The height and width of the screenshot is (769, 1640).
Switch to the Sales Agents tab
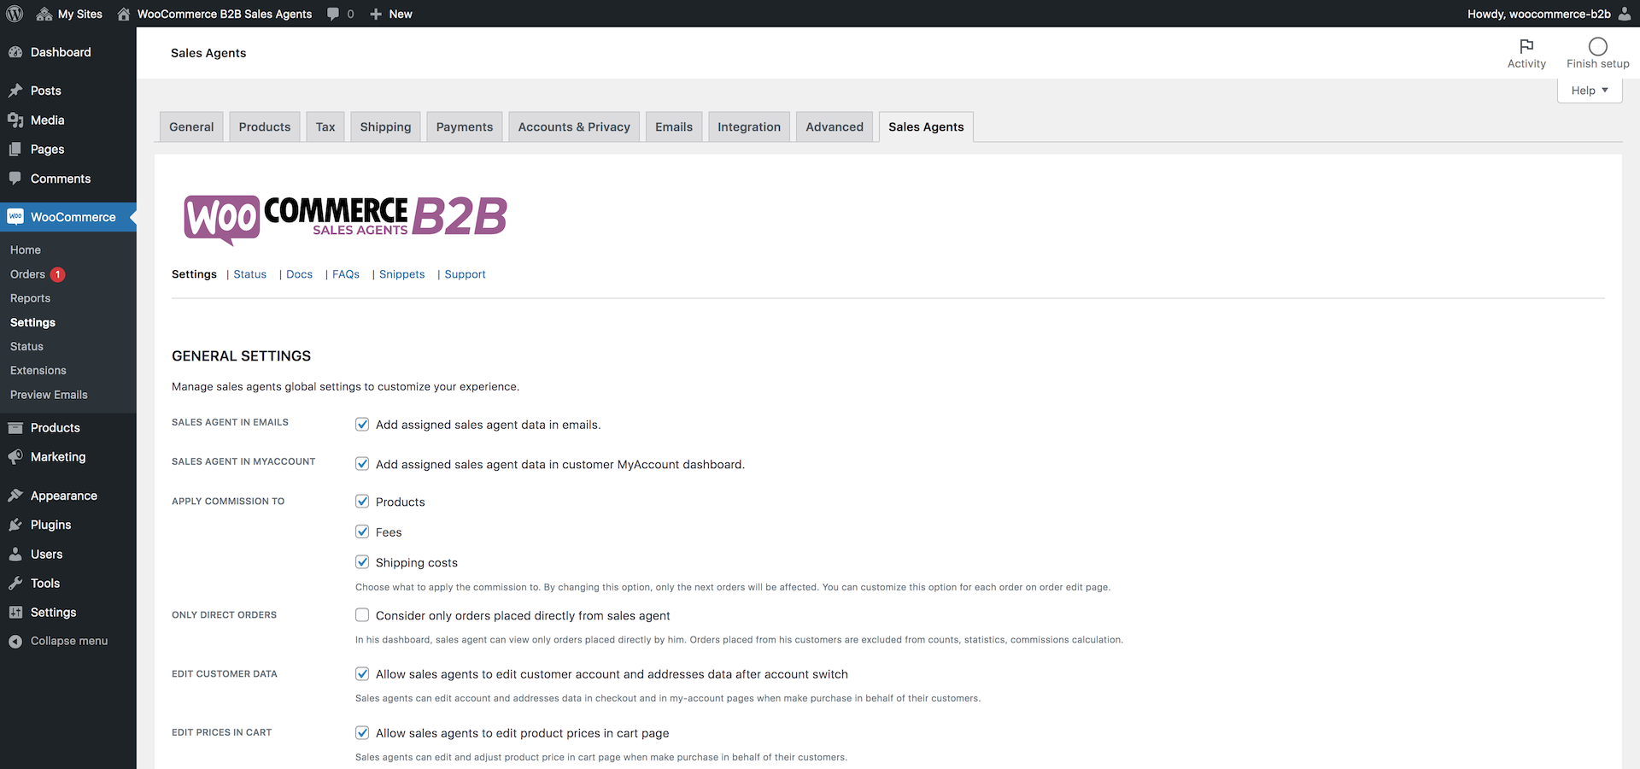coord(925,126)
